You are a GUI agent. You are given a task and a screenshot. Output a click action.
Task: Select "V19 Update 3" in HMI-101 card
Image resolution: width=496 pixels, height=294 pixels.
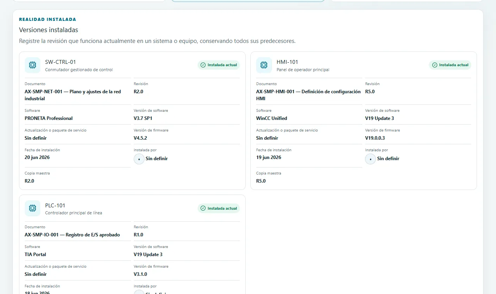pos(380,118)
